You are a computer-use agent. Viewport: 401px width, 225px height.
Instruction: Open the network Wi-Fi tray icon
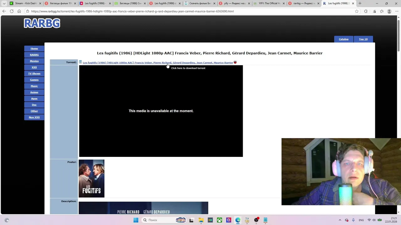click(x=369, y=220)
